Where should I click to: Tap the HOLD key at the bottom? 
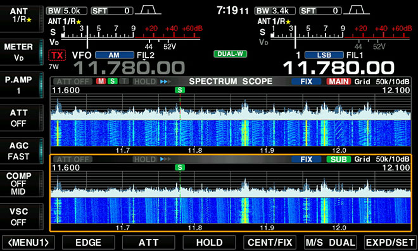pyautogui.click(x=209, y=243)
